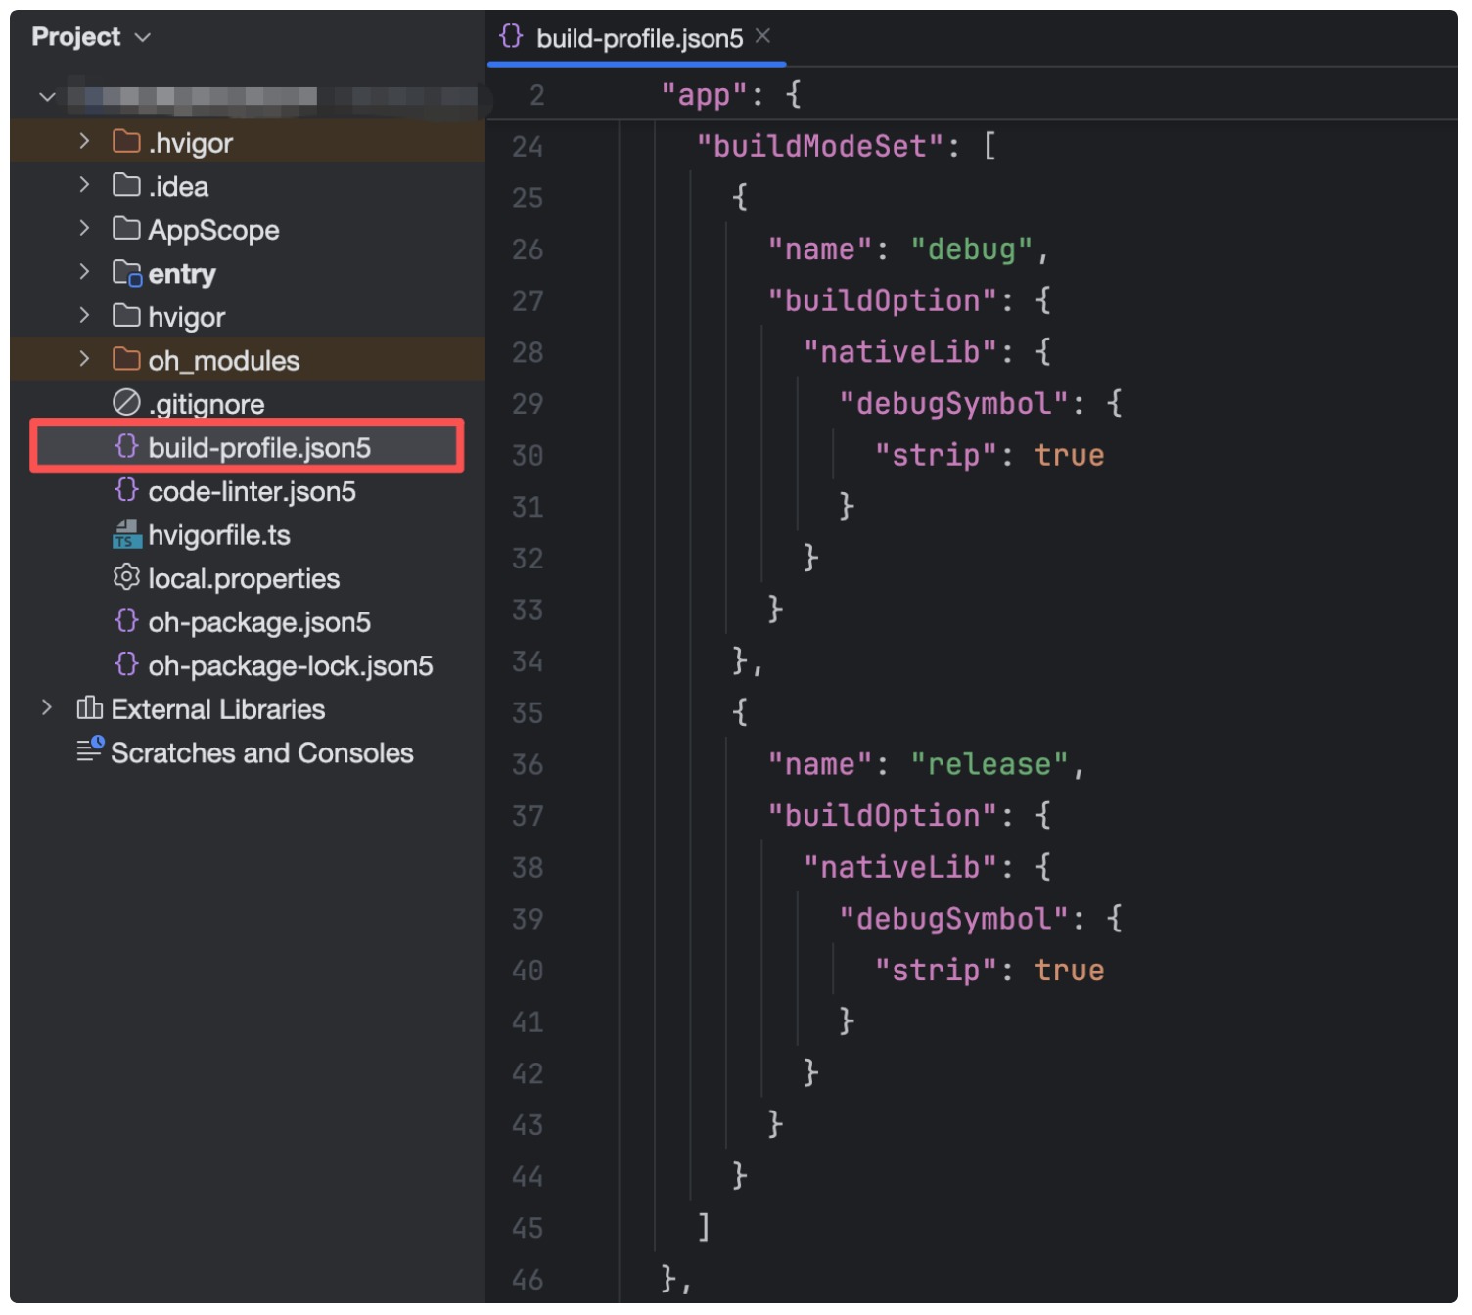Select the hvigor folder in the tree
Image resolution: width=1472 pixels, height=1315 pixels.
coord(186,317)
